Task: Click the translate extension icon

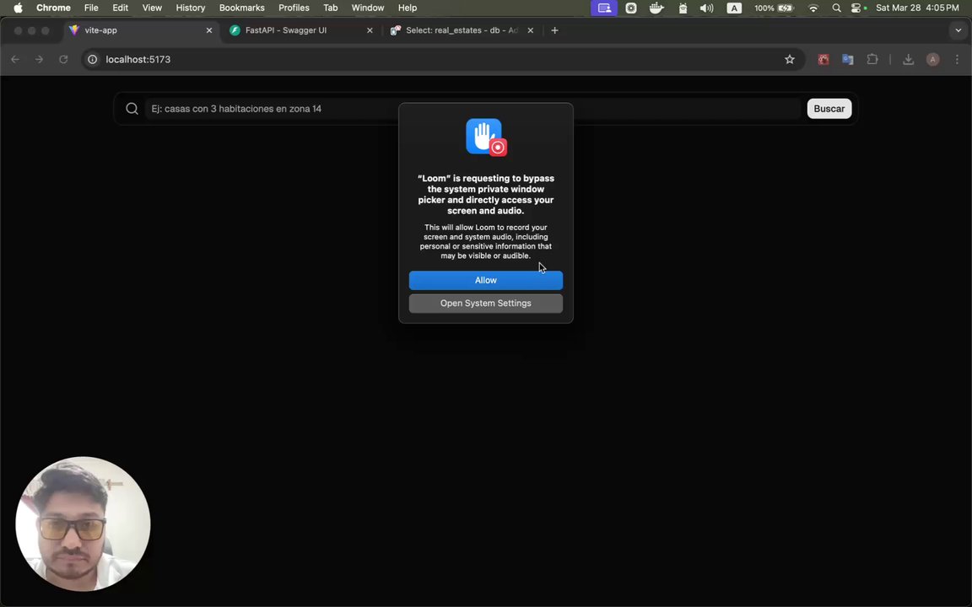Action: (x=847, y=60)
